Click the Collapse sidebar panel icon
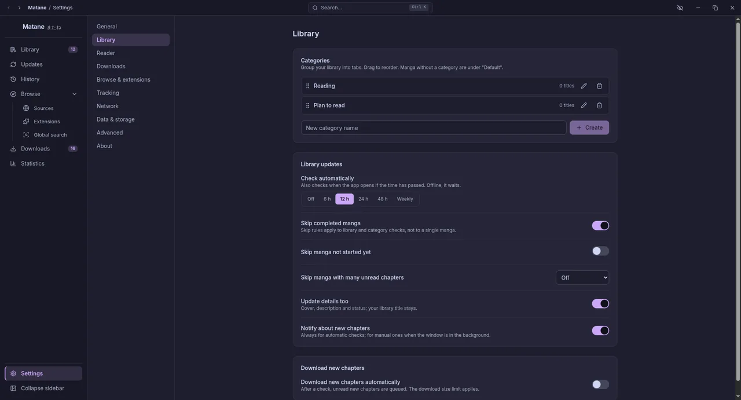Image resolution: width=741 pixels, height=400 pixels. click(x=13, y=388)
